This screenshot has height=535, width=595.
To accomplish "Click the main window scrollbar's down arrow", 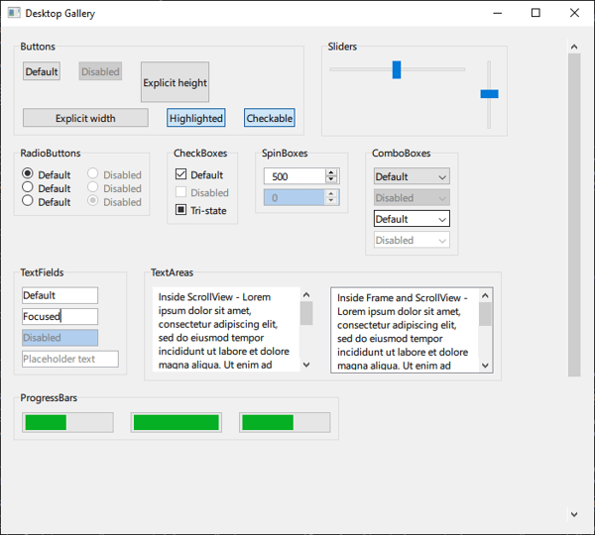I will pos(573,514).
